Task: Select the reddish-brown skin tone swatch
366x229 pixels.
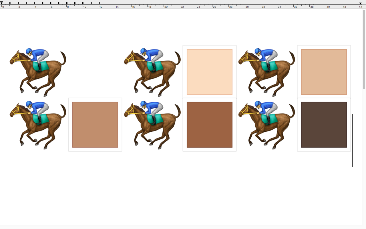Action: click(x=210, y=125)
